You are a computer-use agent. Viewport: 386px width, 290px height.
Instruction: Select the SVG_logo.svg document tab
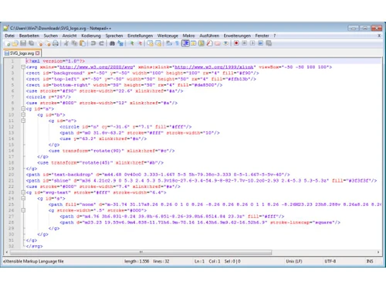pos(22,53)
